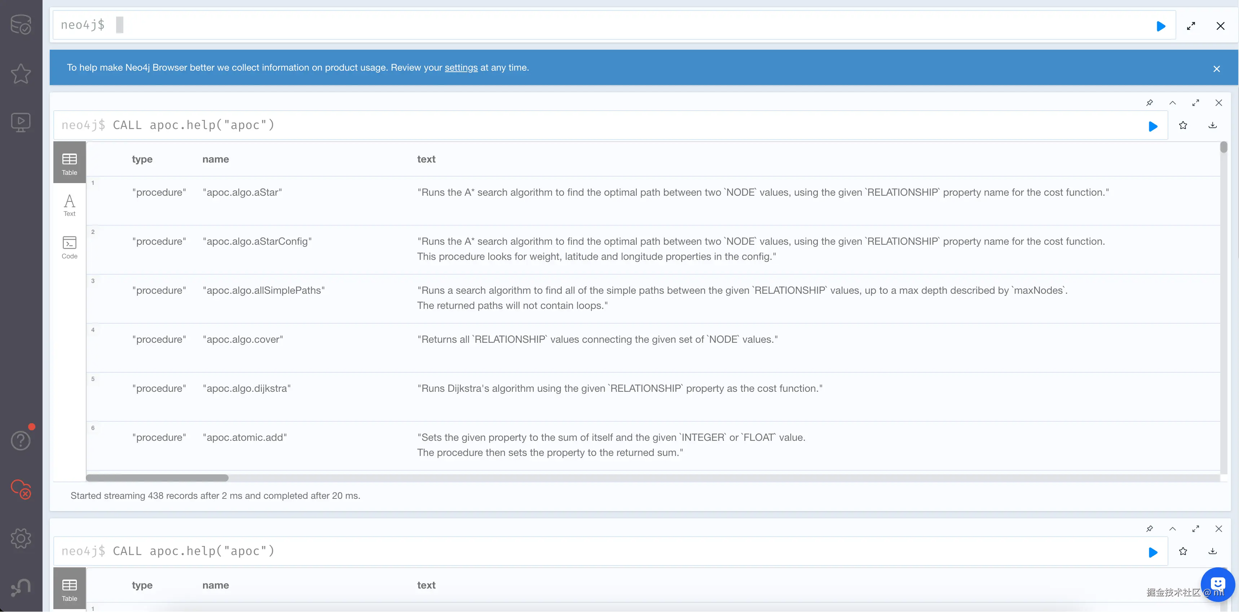Screen dimensions: 1239x612
Task: Switch to the Code result view
Action: 69,247
